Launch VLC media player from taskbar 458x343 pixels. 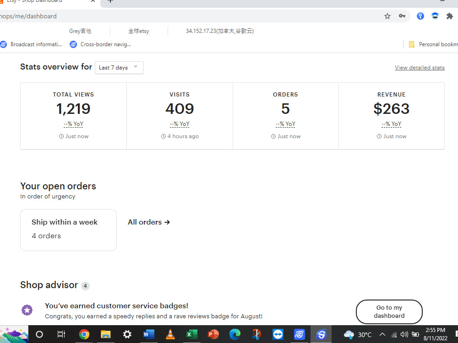click(170, 334)
